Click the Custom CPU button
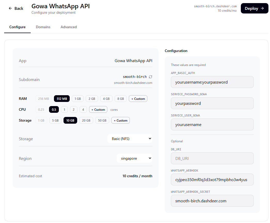The width and height of the screenshot is (270, 223). pyautogui.click(x=98, y=110)
